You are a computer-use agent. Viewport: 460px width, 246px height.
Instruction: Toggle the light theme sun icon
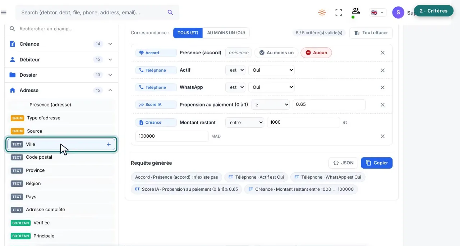point(322,13)
